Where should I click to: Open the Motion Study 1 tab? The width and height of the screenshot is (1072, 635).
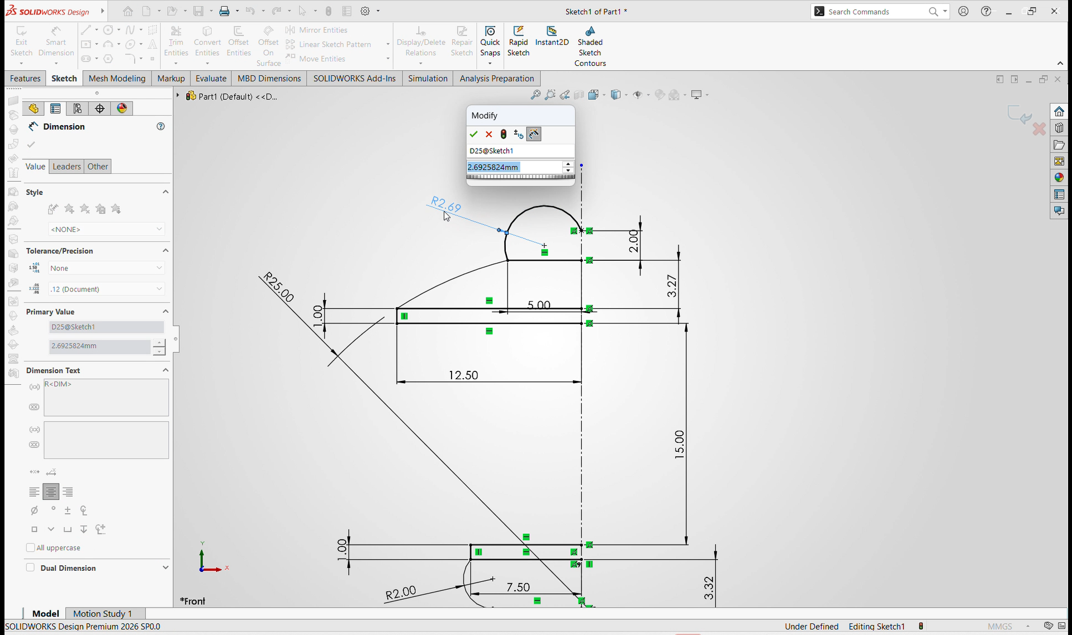click(x=103, y=614)
